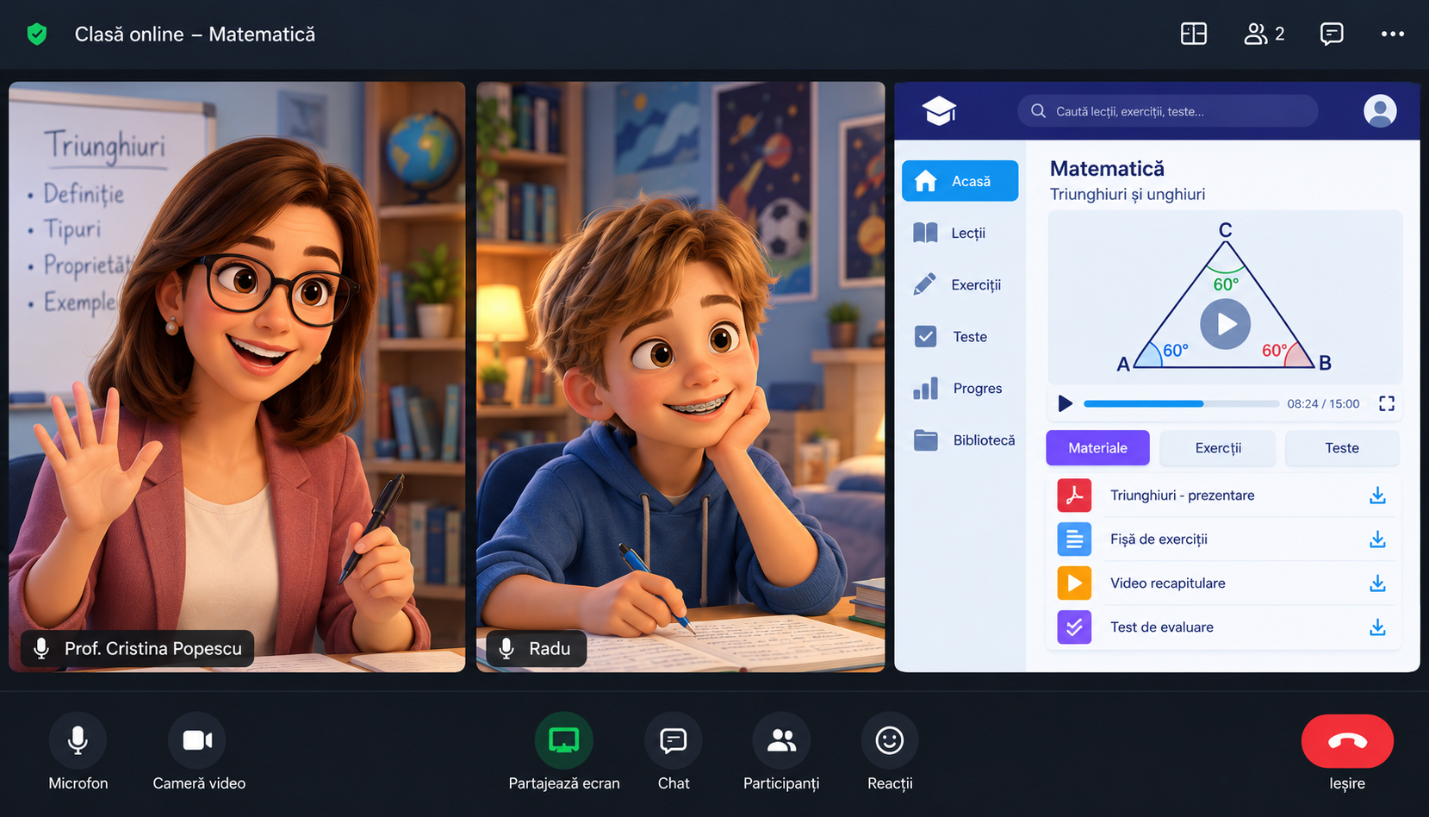The image size is (1429, 817).
Task: Download the Test de evaluare file
Action: [1377, 627]
